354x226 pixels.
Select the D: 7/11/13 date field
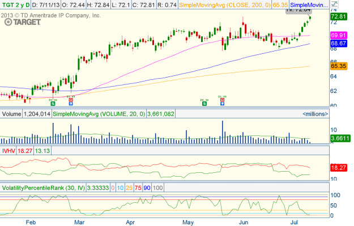tap(46, 5)
